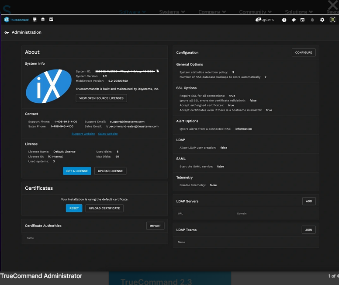The height and width of the screenshot is (285, 339).
Task: Click the user avatar icon at top right
Action: (332, 20)
